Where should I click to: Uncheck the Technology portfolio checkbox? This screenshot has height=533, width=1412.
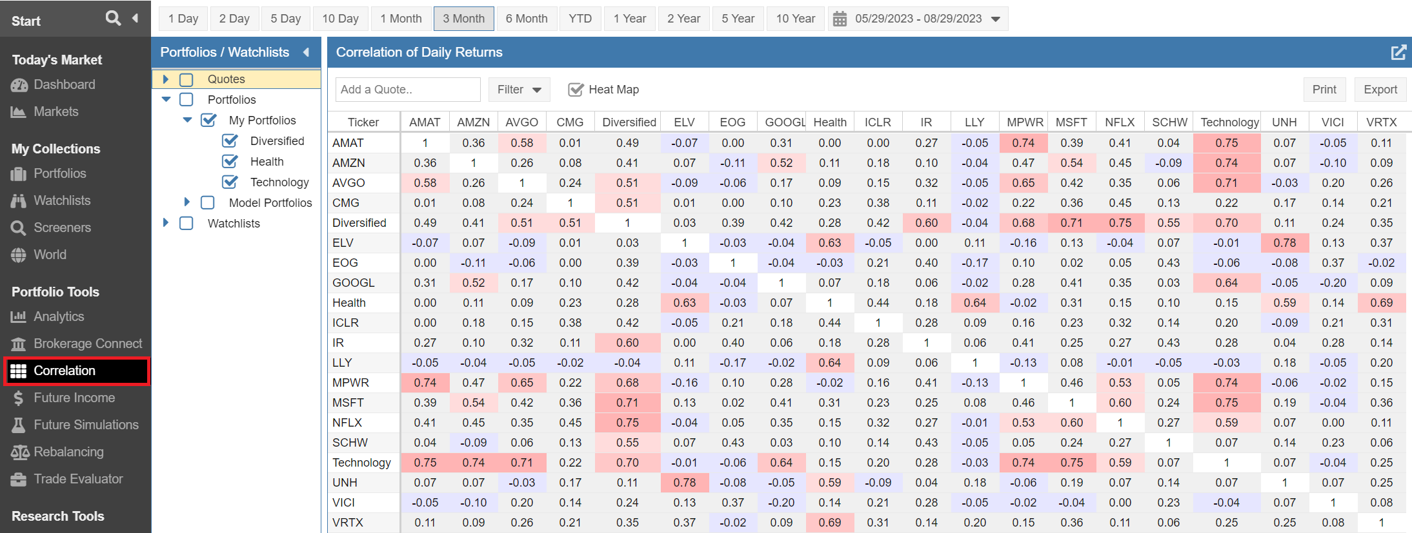click(x=230, y=182)
